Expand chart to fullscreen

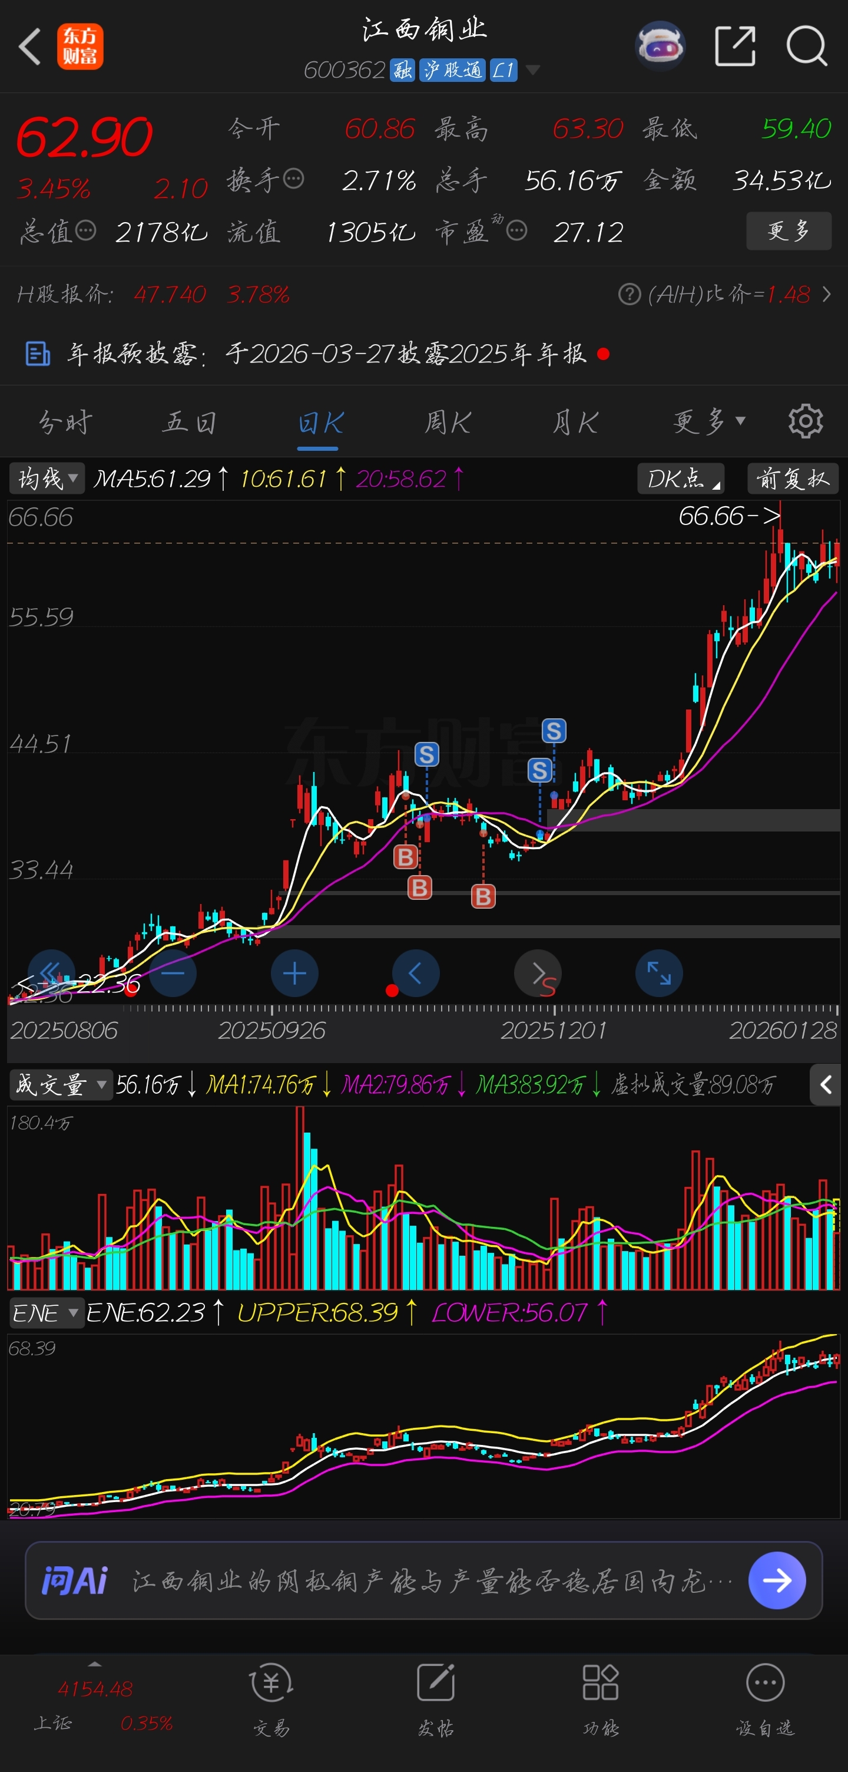tap(659, 974)
